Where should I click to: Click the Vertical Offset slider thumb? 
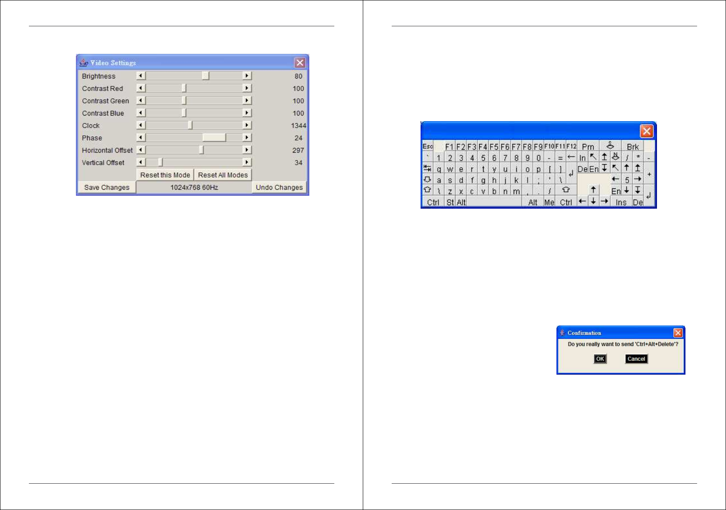tap(160, 163)
